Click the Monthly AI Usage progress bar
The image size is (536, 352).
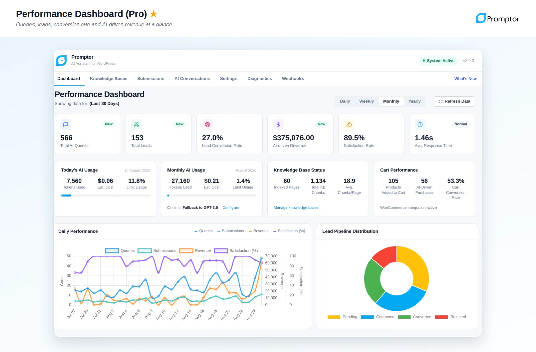(212, 195)
